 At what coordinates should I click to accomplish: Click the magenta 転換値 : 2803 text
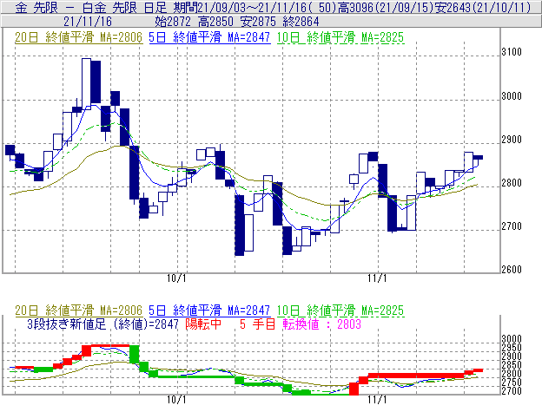(322, 324)
